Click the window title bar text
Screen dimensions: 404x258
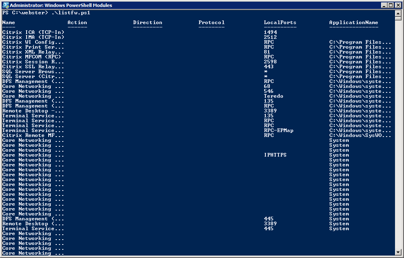61,5
